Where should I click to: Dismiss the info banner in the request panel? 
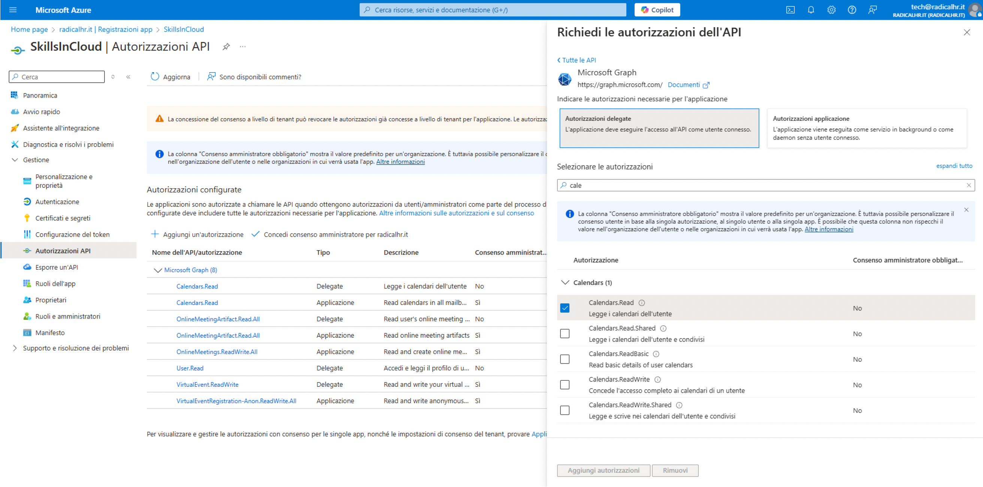click(x=967, y=210)
